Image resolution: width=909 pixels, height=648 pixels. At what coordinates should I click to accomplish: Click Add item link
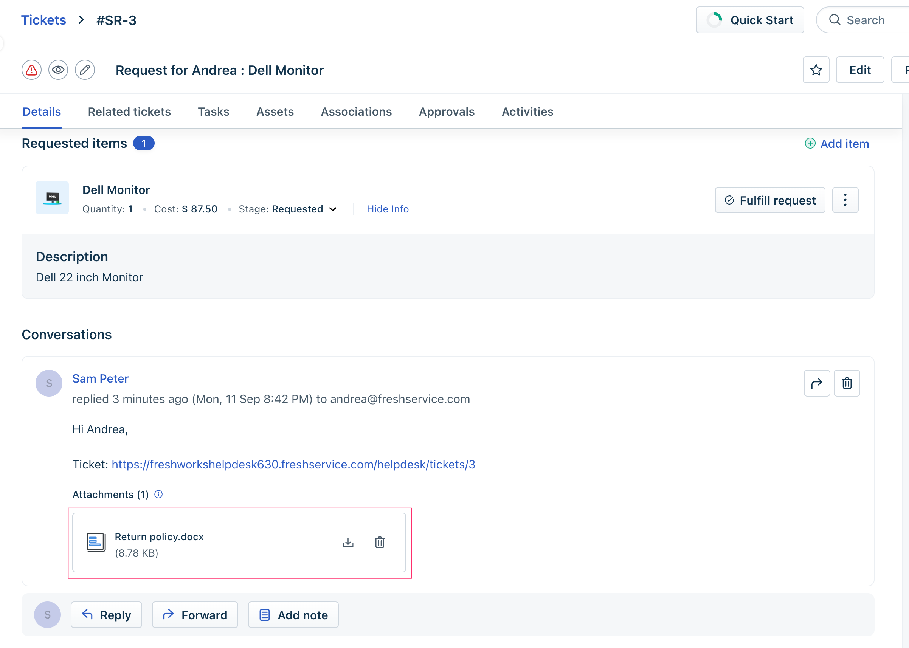coord(837,144)
